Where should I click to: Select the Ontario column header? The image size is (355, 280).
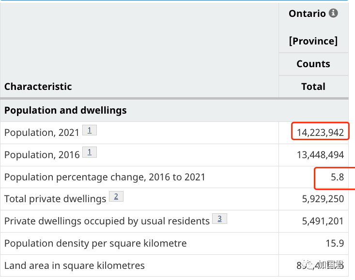point(307,14)
